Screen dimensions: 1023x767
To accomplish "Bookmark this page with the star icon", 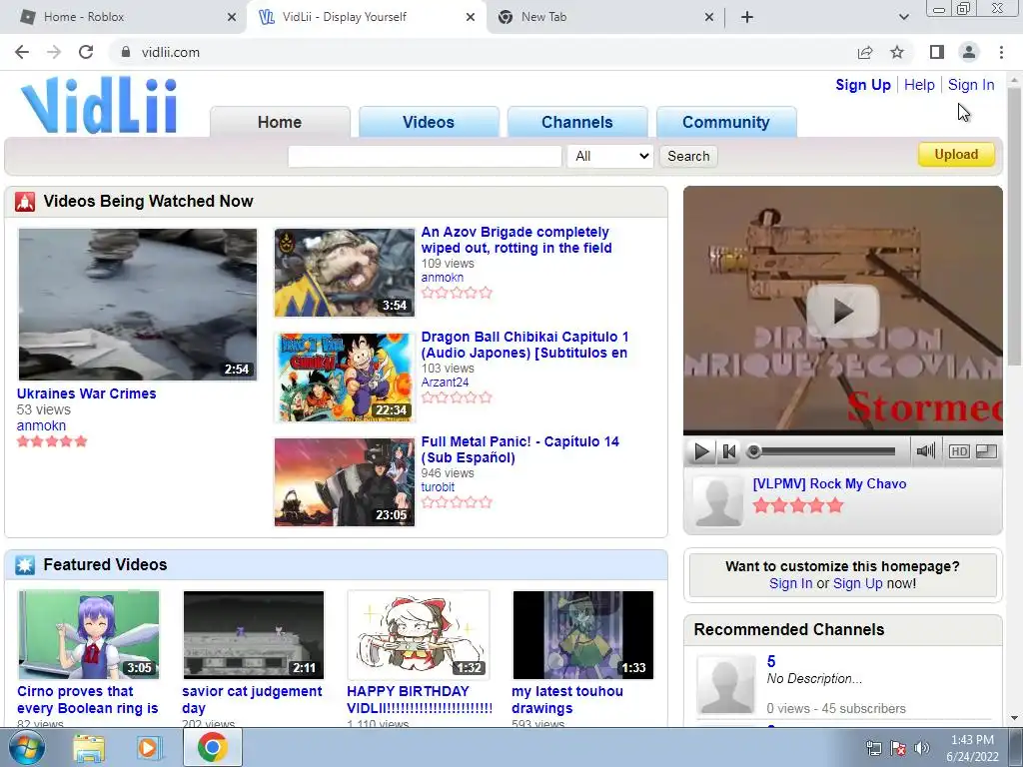I will click(x=897, y=52).
